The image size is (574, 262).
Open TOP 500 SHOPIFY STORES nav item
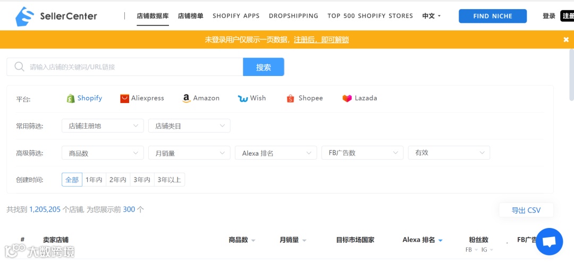(370, 16)
